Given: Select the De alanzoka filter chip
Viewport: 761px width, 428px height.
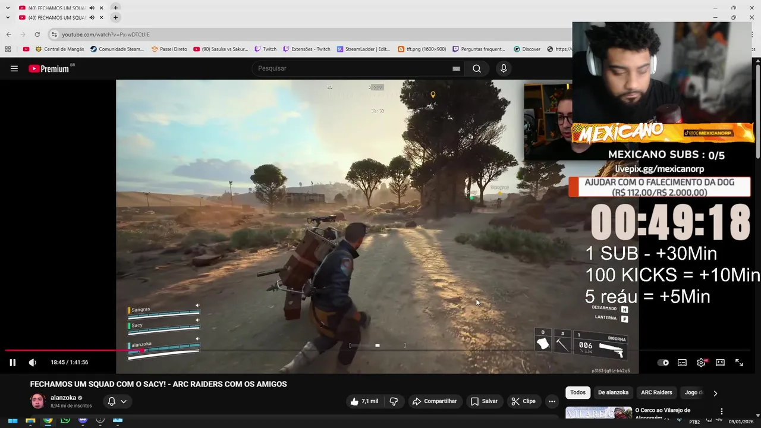Looking at the screenshot, I should pos(613,392).
